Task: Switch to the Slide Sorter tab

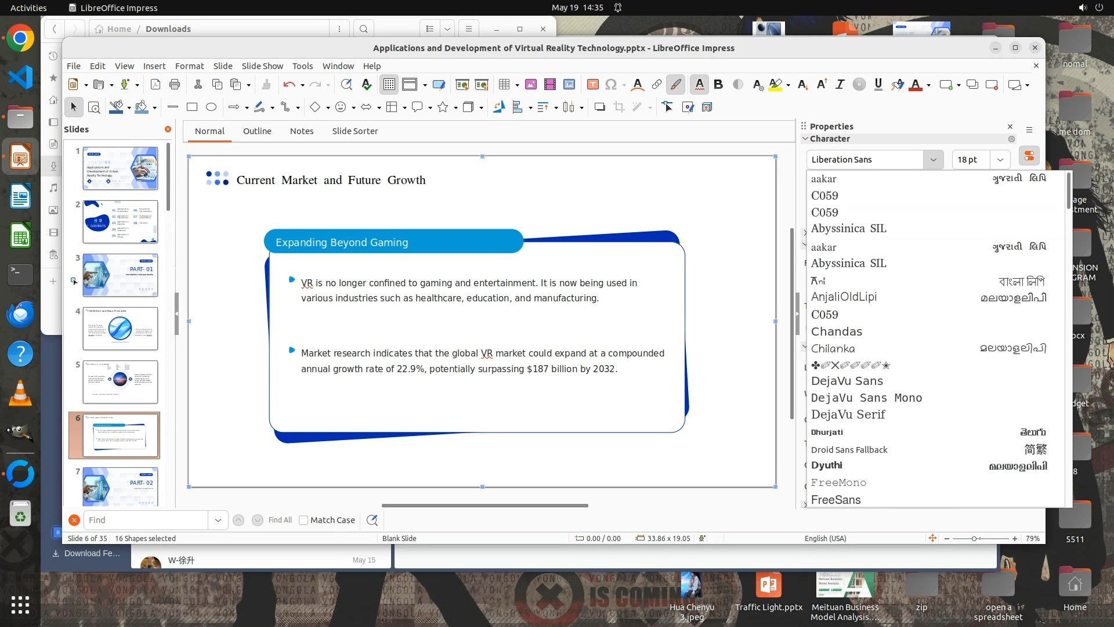Action: (355, 131)
